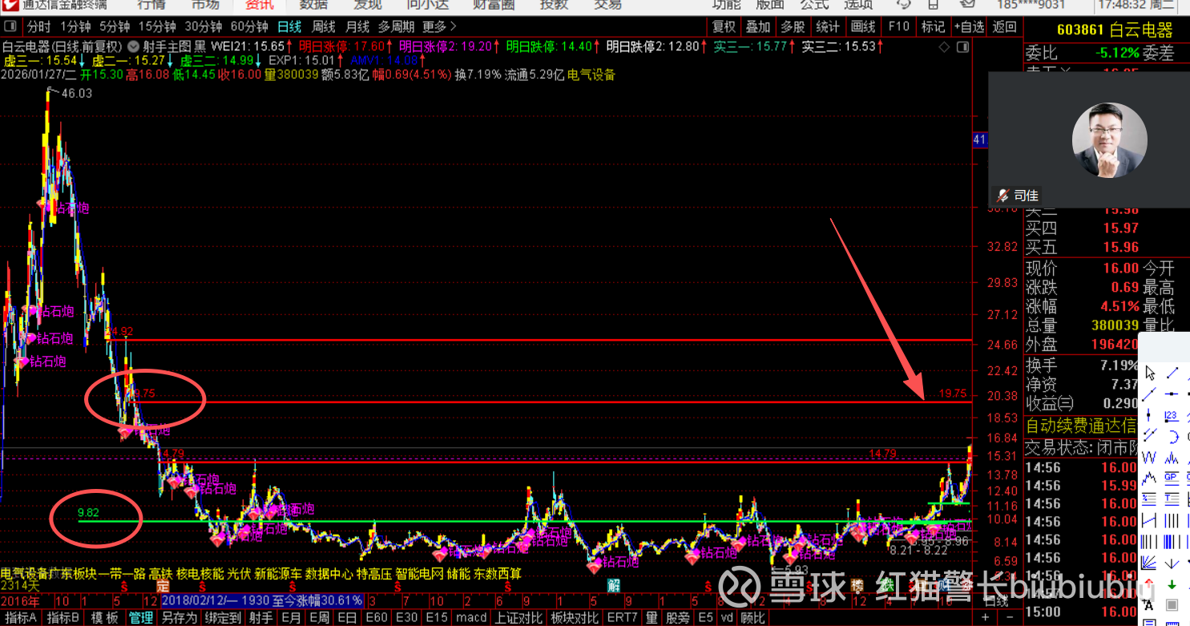
Task: Click the 数据中心 concept tag
Action: coord(329,574)
